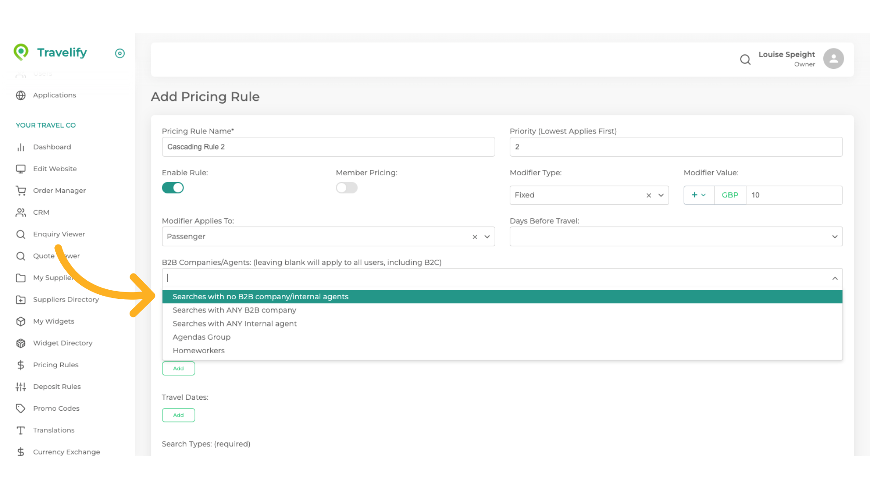Expand the Days Before Travel dropdown

(834, 237)
